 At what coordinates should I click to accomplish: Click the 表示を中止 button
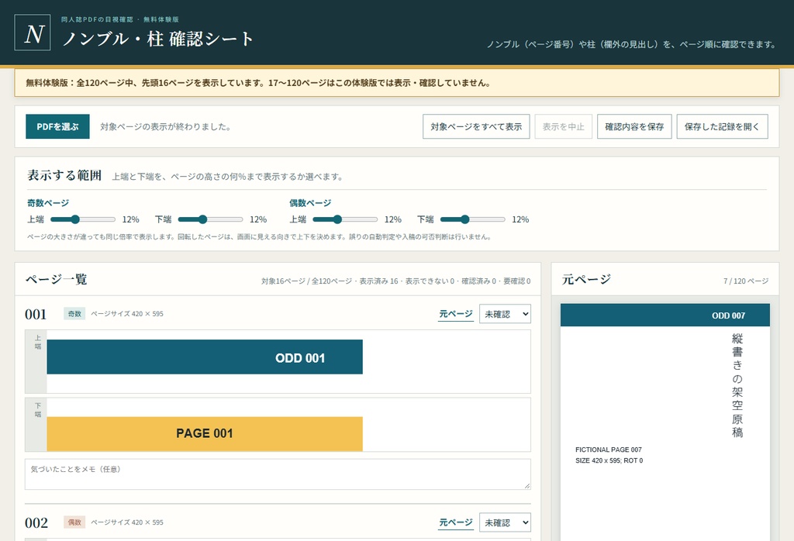[x=563, y=126]
